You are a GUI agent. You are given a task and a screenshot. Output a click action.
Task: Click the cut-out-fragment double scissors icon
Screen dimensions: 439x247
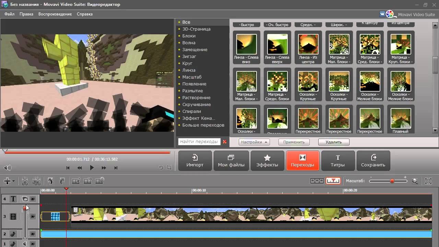pyautogui.click(x=37, y=181)
